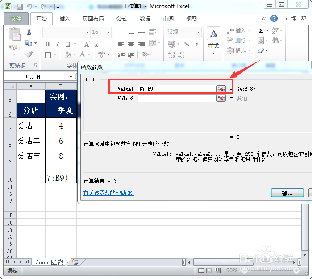This screenshot has height=279, width=312.
Task: Open 有关该函数的帮助 link
Action: point(108,193)
